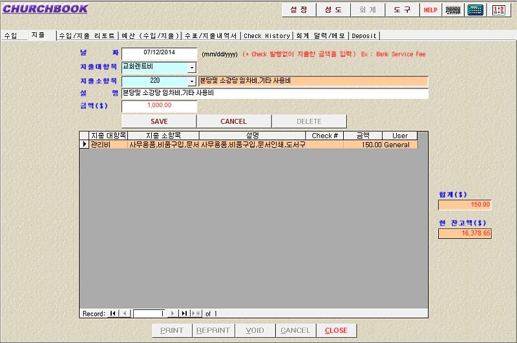
Task: Click the 1:2 numbering icon
Action: click(x=498, y=10)
